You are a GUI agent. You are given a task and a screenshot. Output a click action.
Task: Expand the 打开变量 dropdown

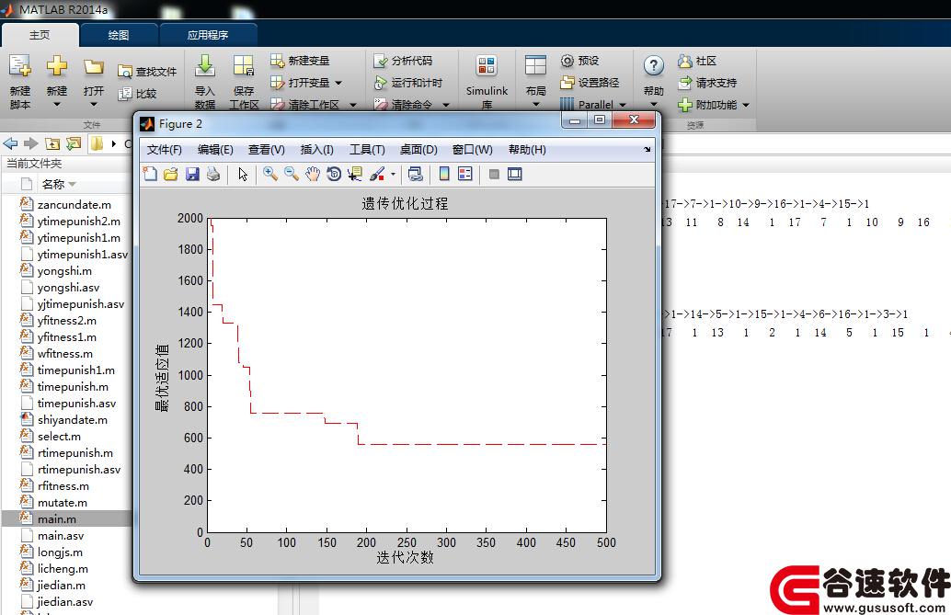pos(338,83)
